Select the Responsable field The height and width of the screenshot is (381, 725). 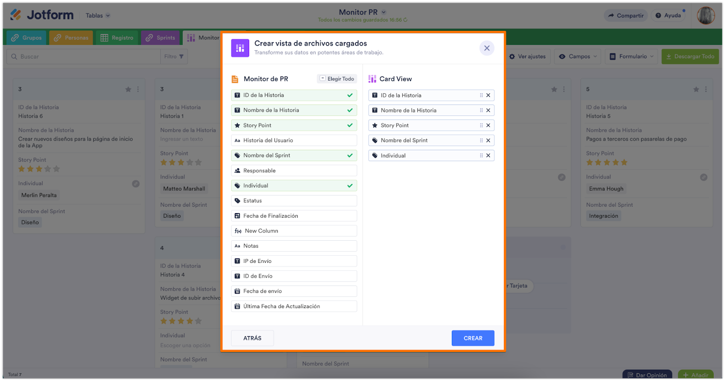click(294, 171)
